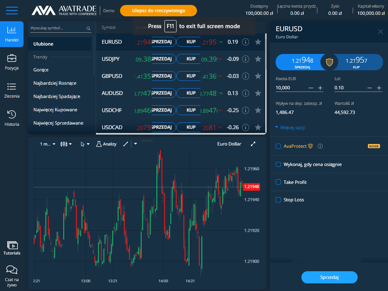Open Handel trading section
Viewport: 388px width, 291px height.
12,34
